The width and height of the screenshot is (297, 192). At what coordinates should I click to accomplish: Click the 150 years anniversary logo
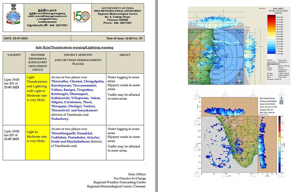[x=81, y=17]
